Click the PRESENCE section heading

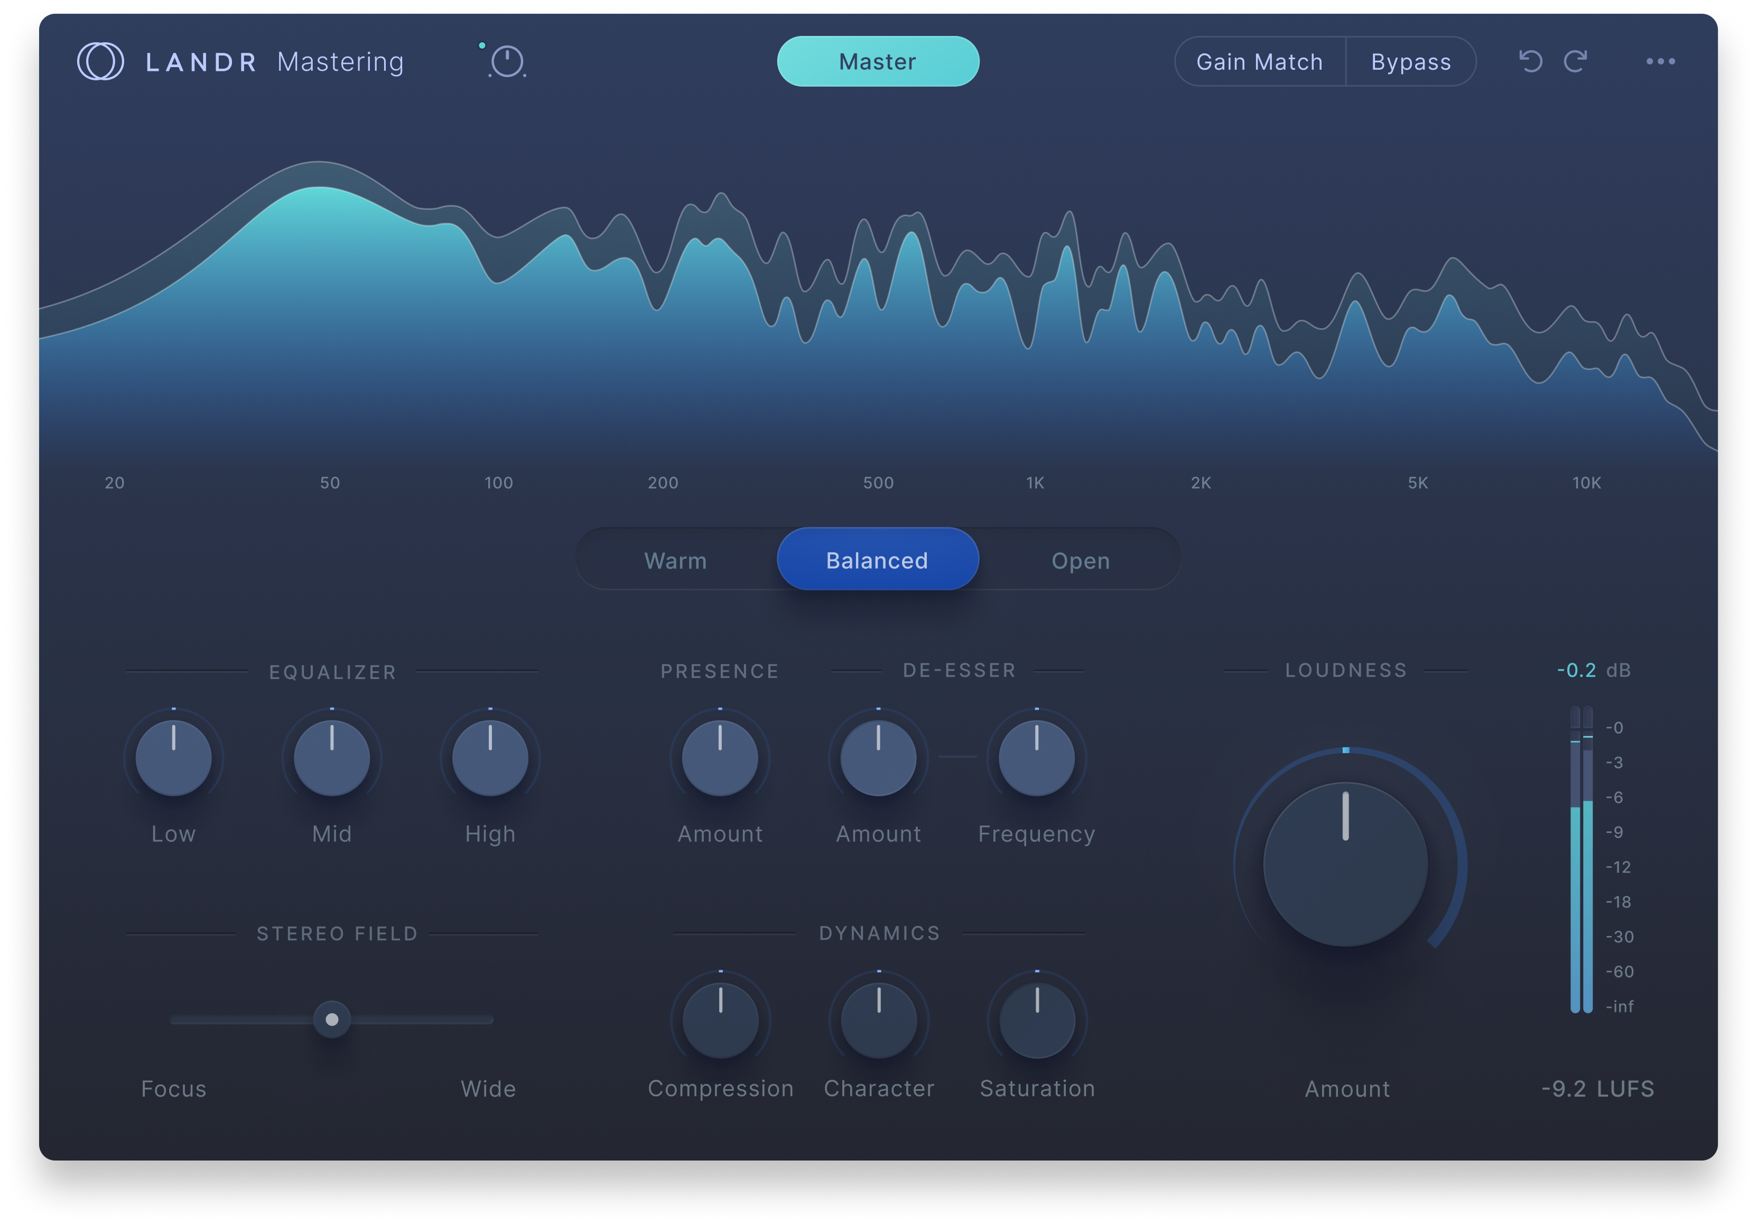pos(720,671)
